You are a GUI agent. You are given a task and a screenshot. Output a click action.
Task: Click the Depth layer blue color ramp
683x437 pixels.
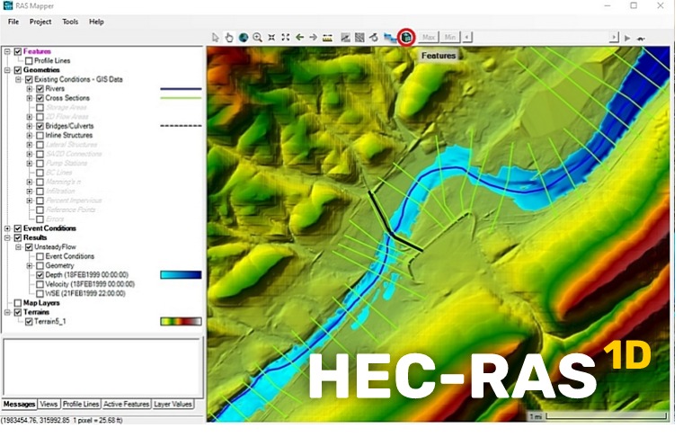[181, 275]
